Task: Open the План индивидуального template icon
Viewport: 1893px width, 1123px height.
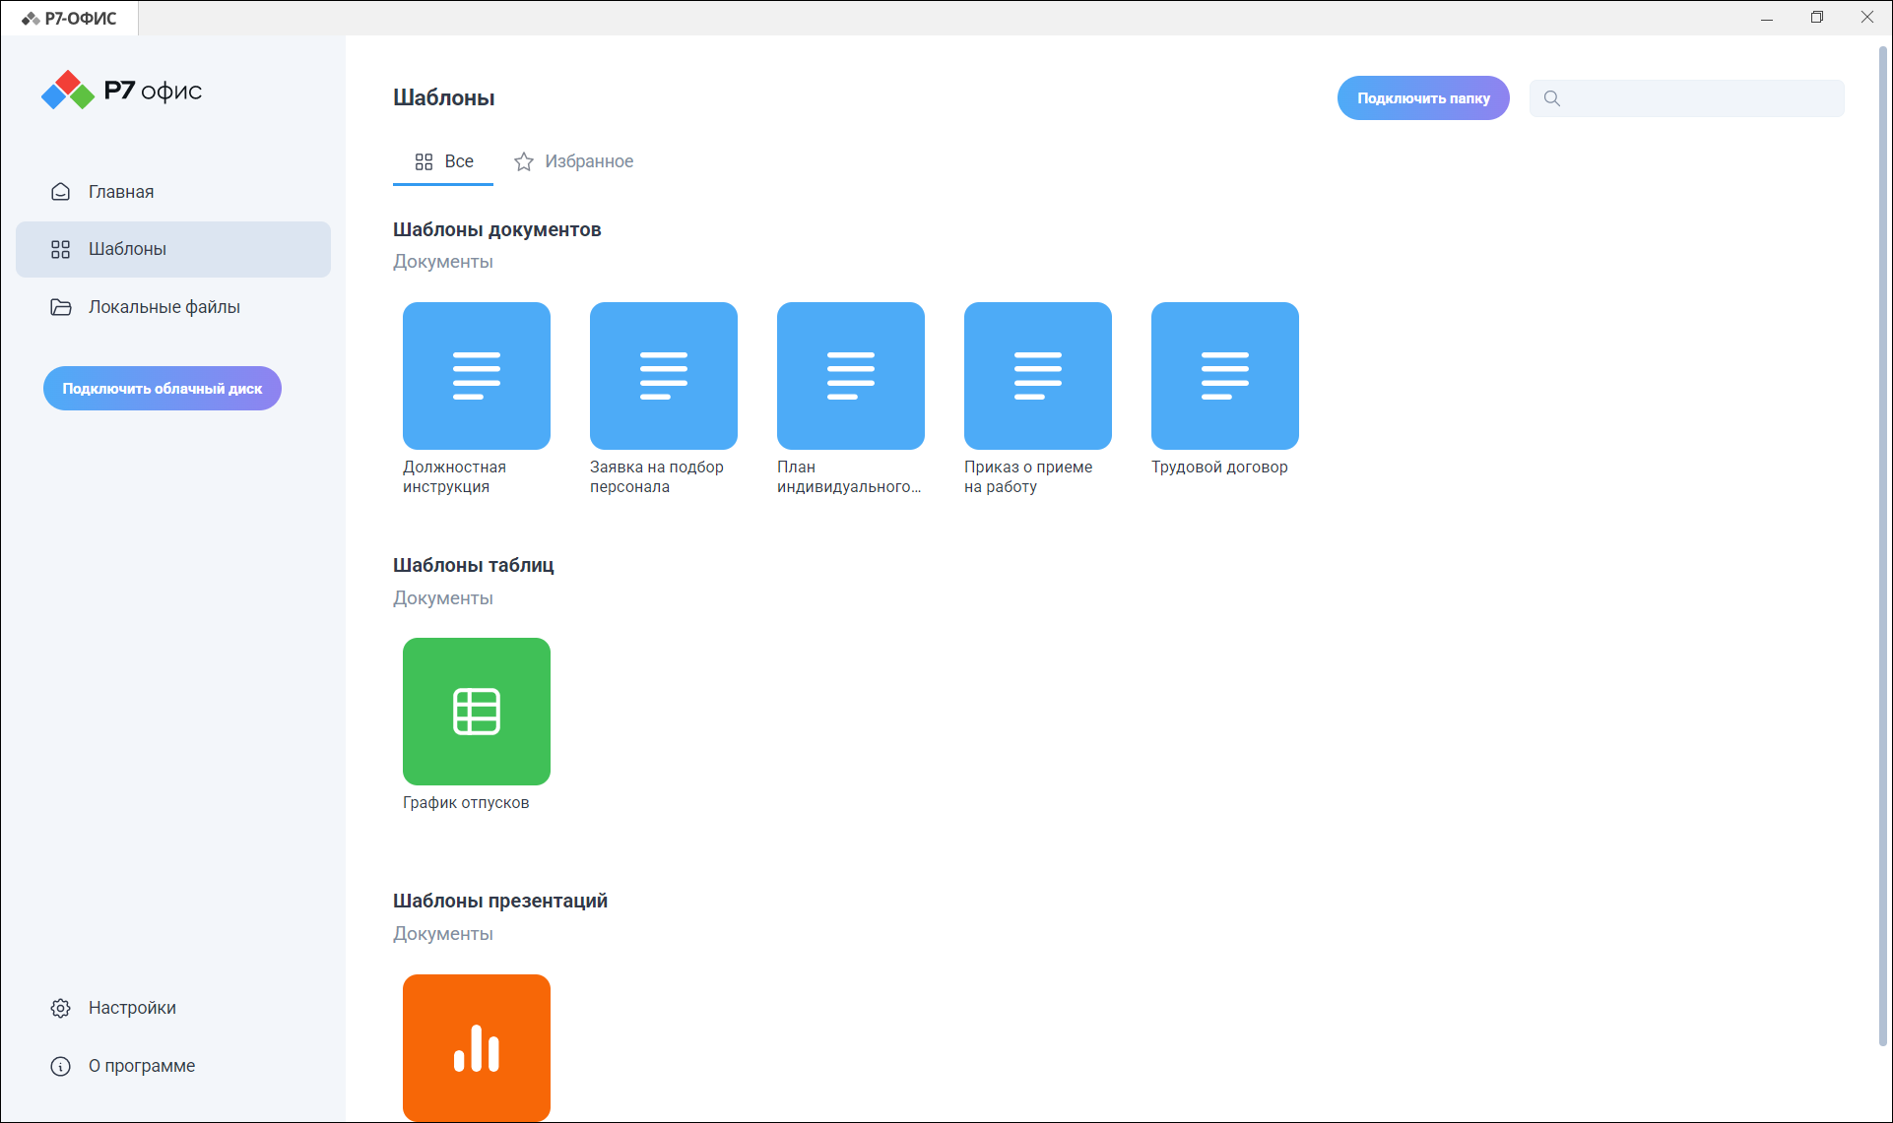Action: click(851, 376)
